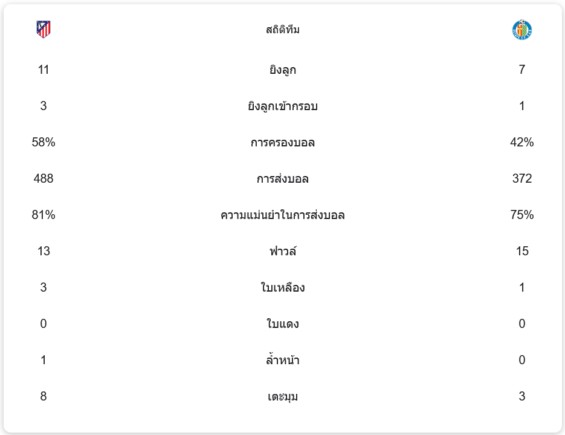
Task: Click the ความแม่นยำในการส่งบอล label
Action: [x=283, y=215]
